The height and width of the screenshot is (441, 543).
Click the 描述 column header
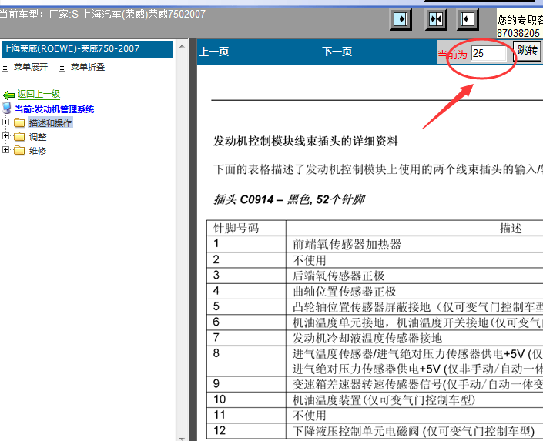(511, 228)
